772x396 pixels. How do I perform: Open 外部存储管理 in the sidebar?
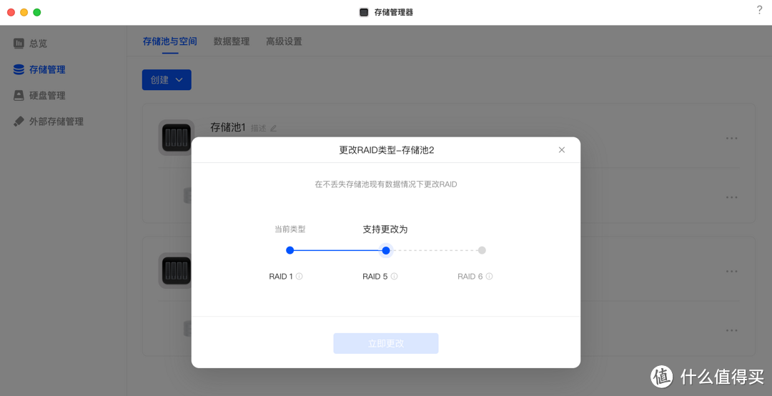point(49,122)
